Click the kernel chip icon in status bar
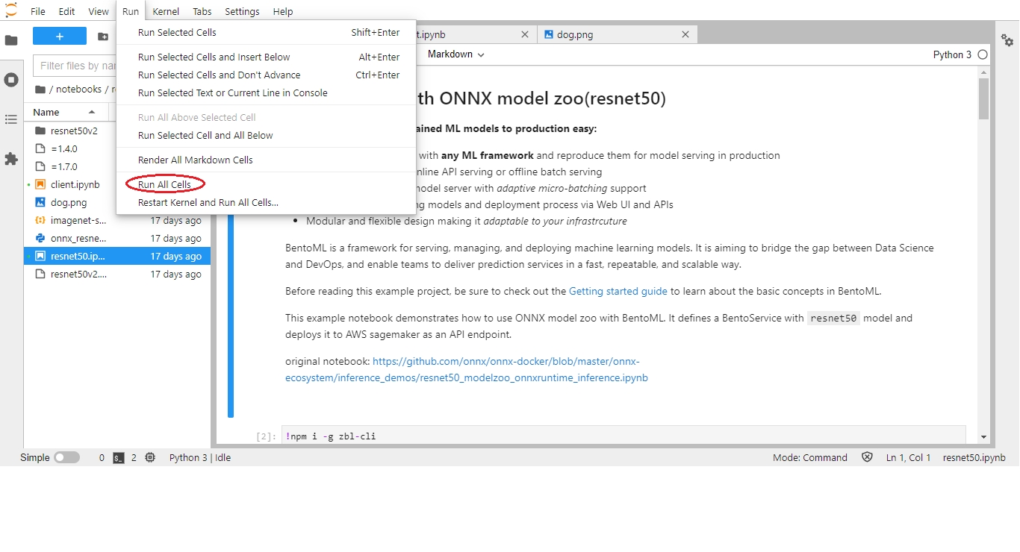1020x552 pixels. (x=150, y=458)
